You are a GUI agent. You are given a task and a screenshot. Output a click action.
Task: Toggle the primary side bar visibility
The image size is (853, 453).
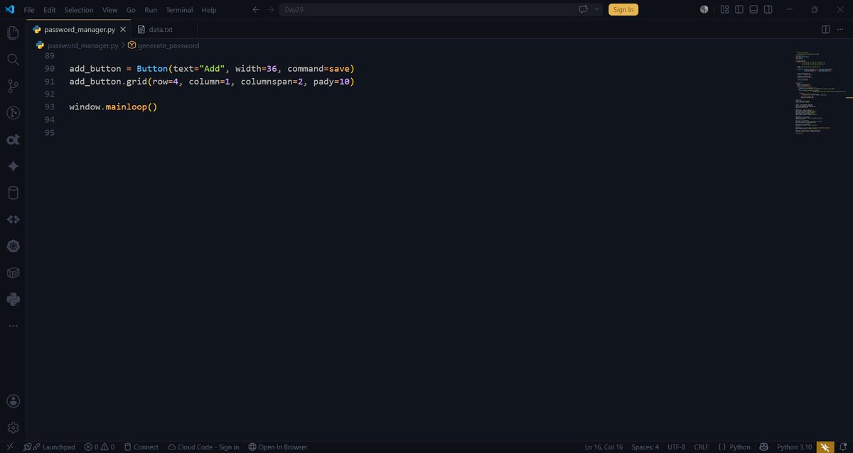739,10
